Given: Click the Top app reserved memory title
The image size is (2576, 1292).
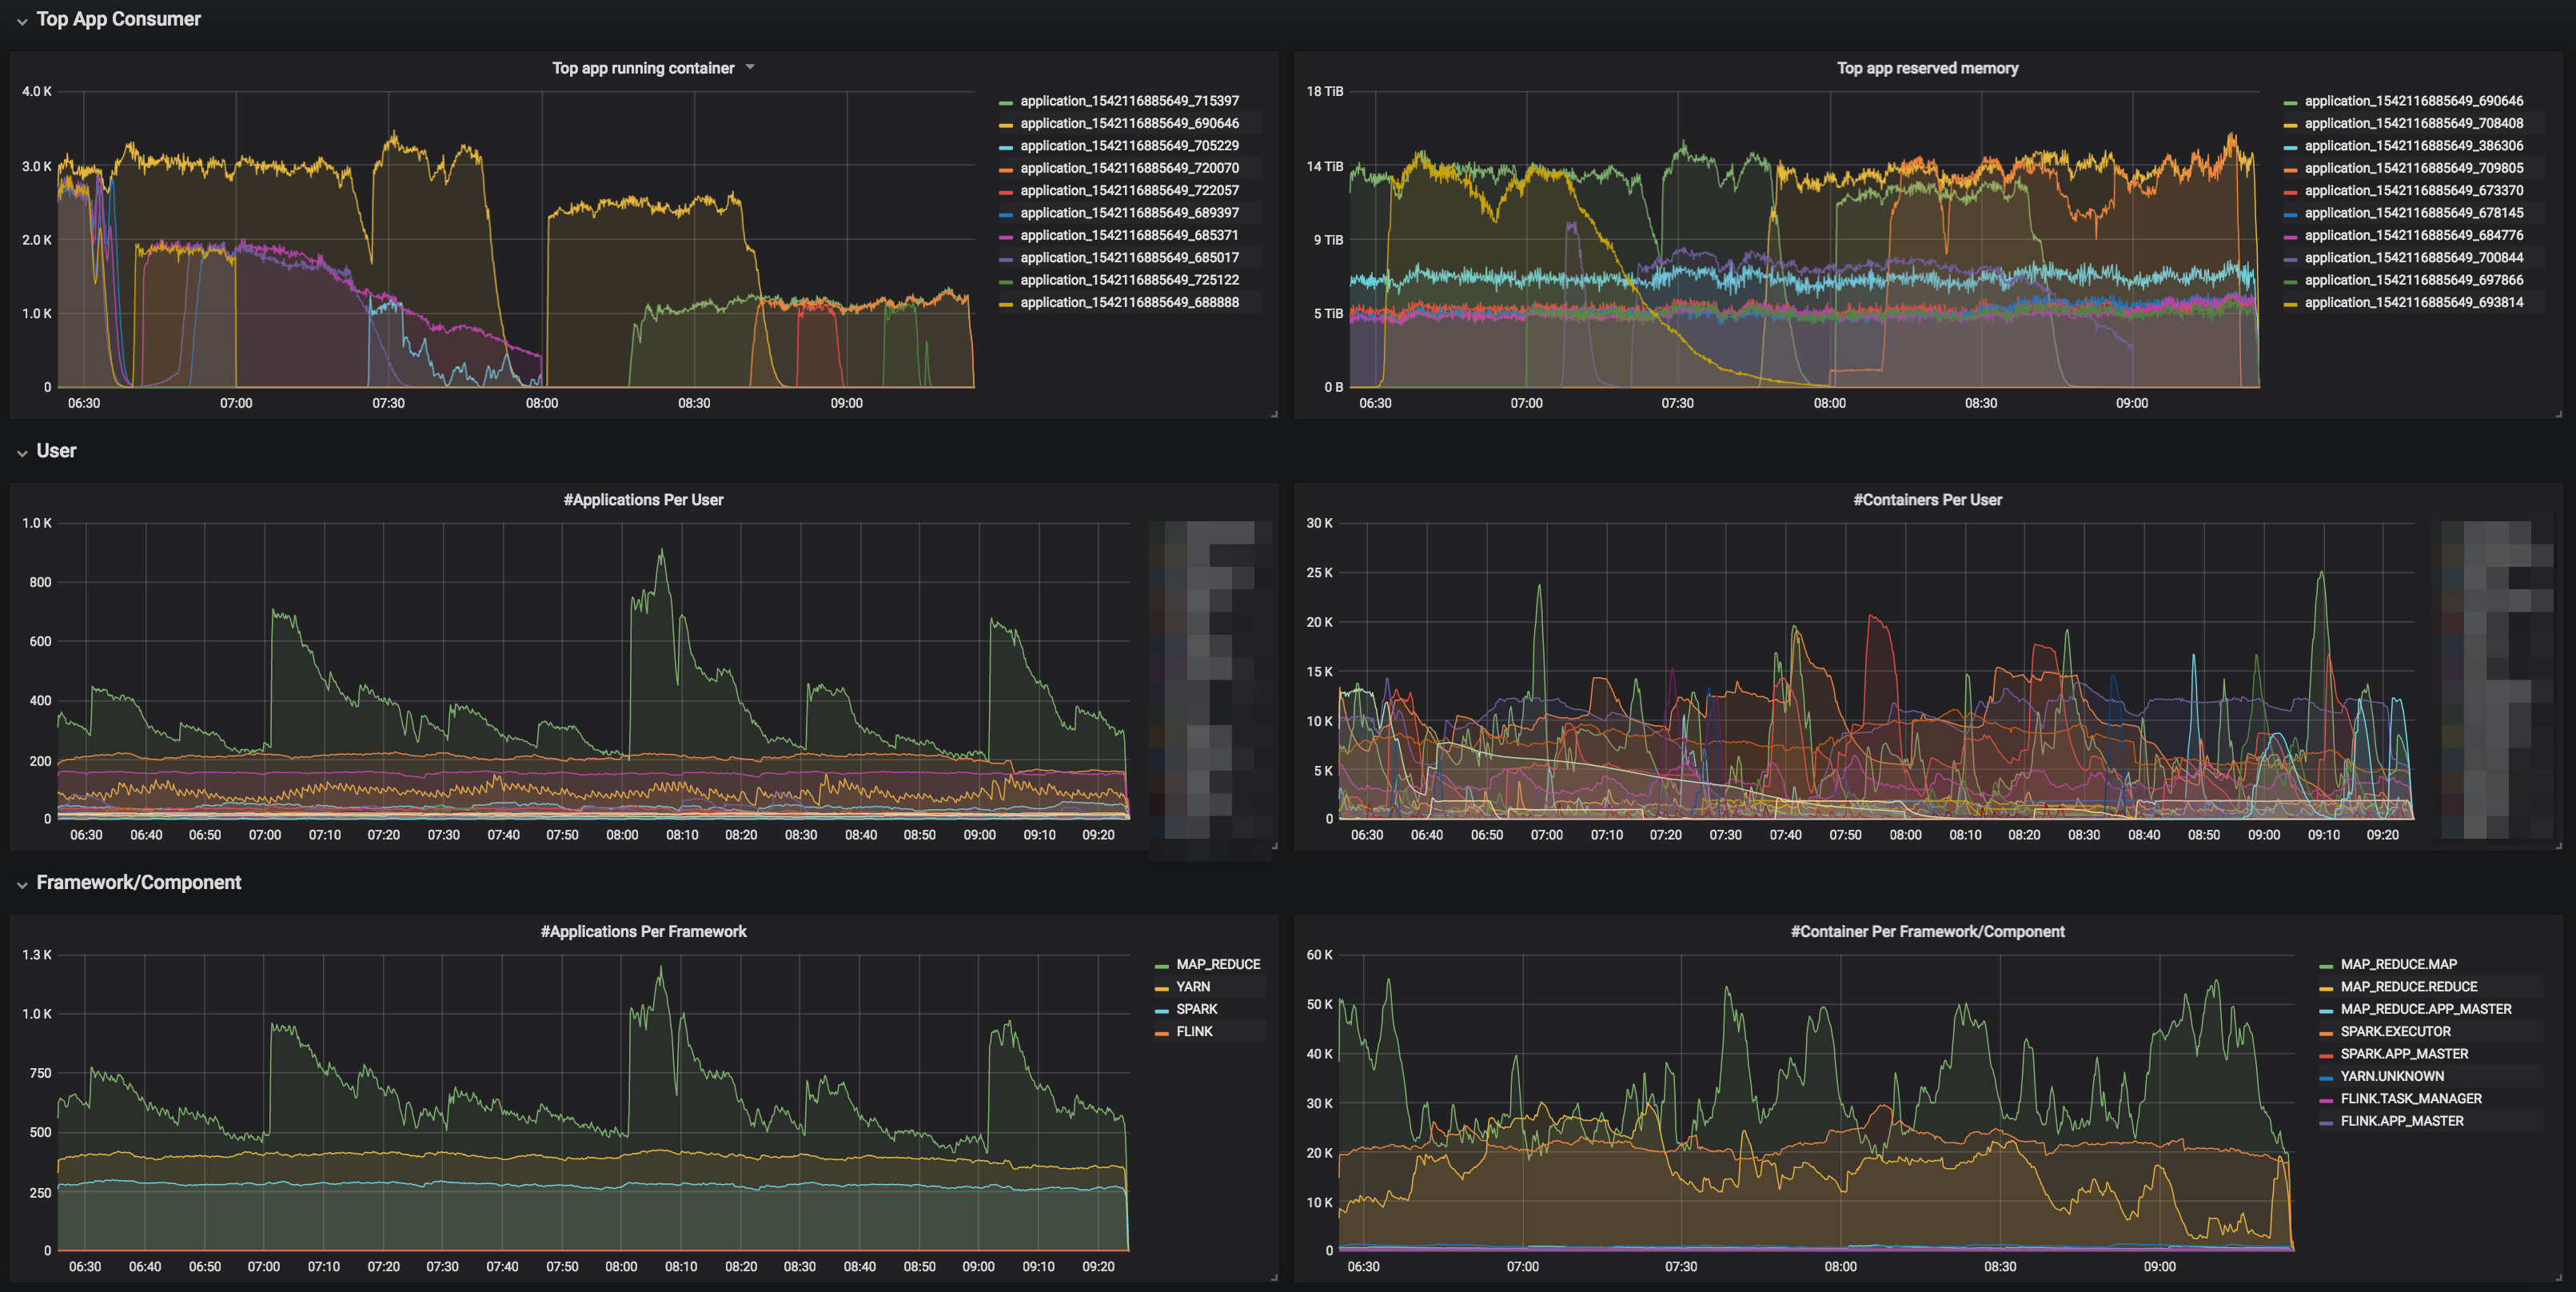Looking at the screenshot, I should [1927, 68].
